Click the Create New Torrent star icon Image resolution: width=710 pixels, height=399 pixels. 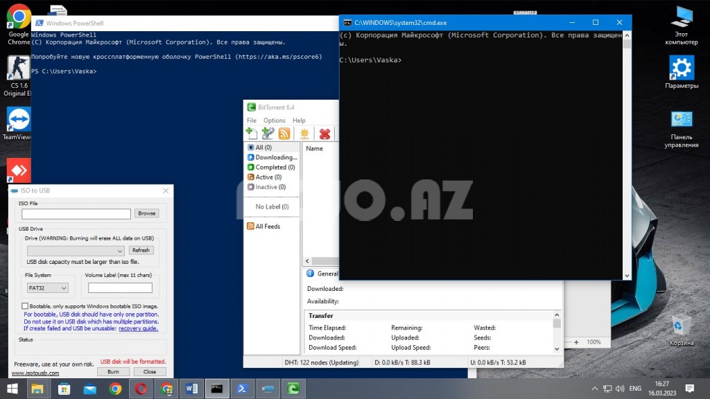tap(304, 134)
